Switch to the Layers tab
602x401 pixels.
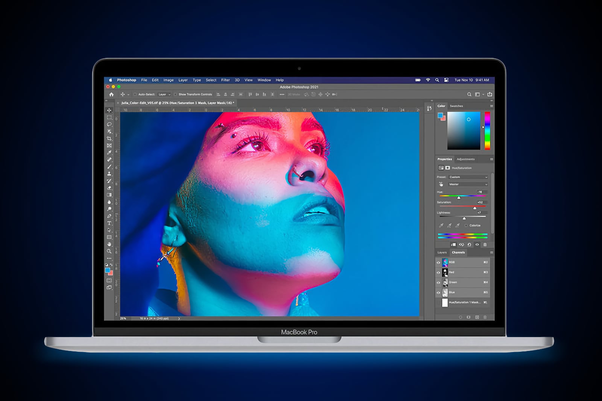tap(442, 252)
